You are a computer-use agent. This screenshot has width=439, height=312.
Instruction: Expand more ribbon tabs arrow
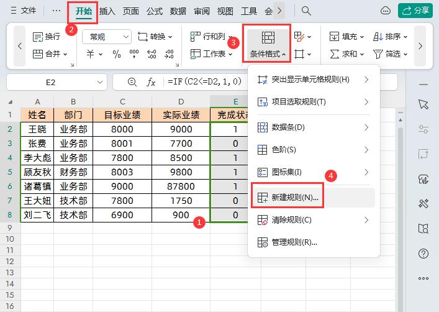(279, 11)
